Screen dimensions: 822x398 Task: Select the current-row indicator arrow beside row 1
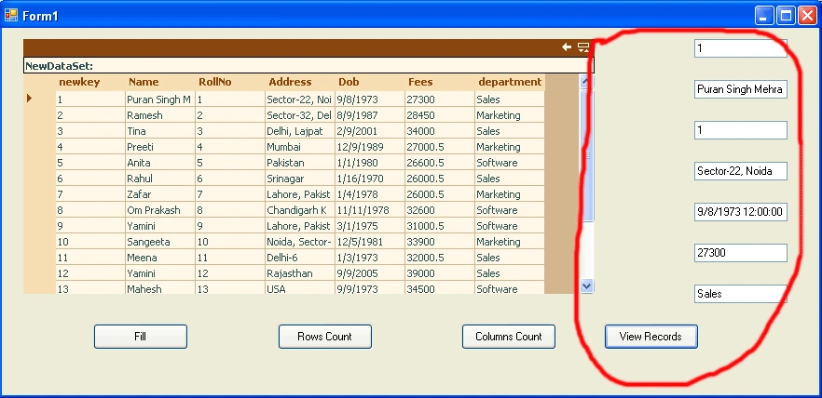pyautogui.click(x=30, y=98)
